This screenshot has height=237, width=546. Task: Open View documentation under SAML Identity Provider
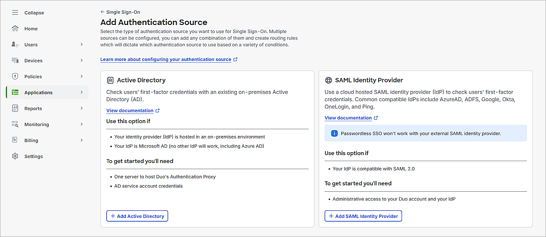(348, 118)
